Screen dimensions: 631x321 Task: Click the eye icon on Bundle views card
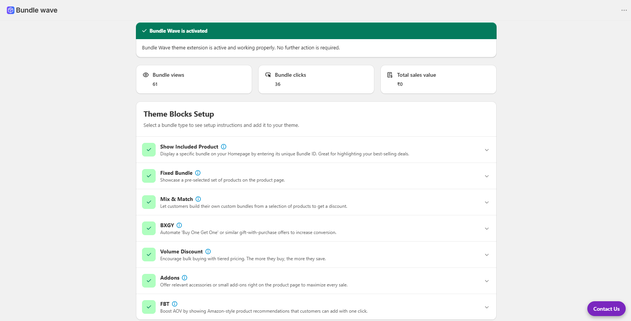[146, 75]
